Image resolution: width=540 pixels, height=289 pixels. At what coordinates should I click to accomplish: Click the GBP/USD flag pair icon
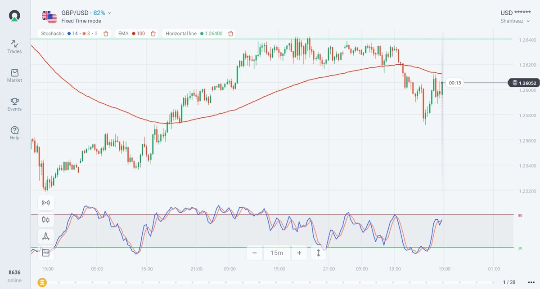(x=49, y=17)
